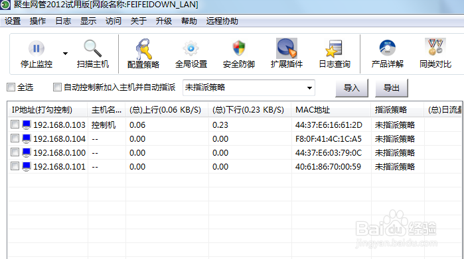Screen dimensions: 464x259
Task: Sort by (总)上行 column header
Action: tap(167, 110)
